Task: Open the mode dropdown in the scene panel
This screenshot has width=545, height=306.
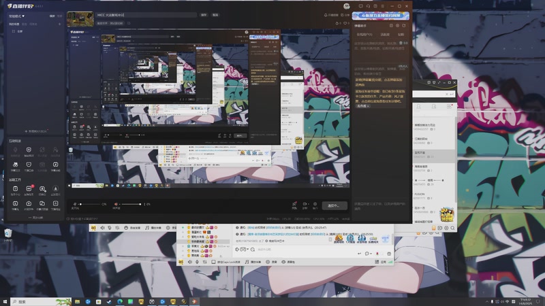Action: click(16, 16)
